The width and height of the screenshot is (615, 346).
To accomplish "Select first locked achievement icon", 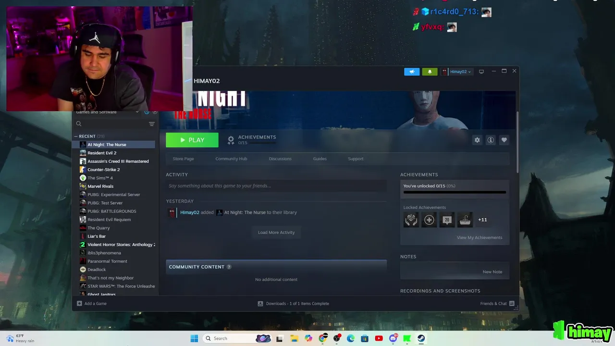I will [411, 220].
